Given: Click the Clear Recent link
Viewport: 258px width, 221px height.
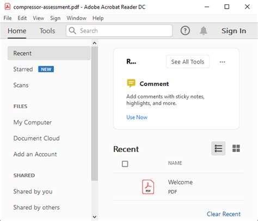Looking at the screenshot, I should (224, 214).
